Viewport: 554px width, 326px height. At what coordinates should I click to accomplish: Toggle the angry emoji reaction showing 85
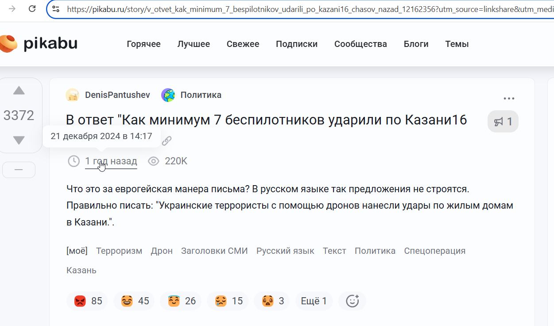click(87, 300)
